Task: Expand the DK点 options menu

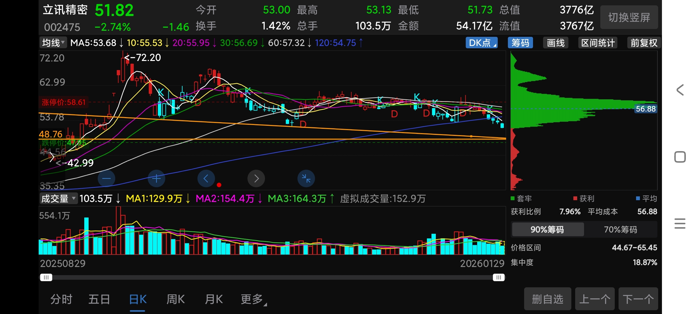Action: [x=481, y=43]
